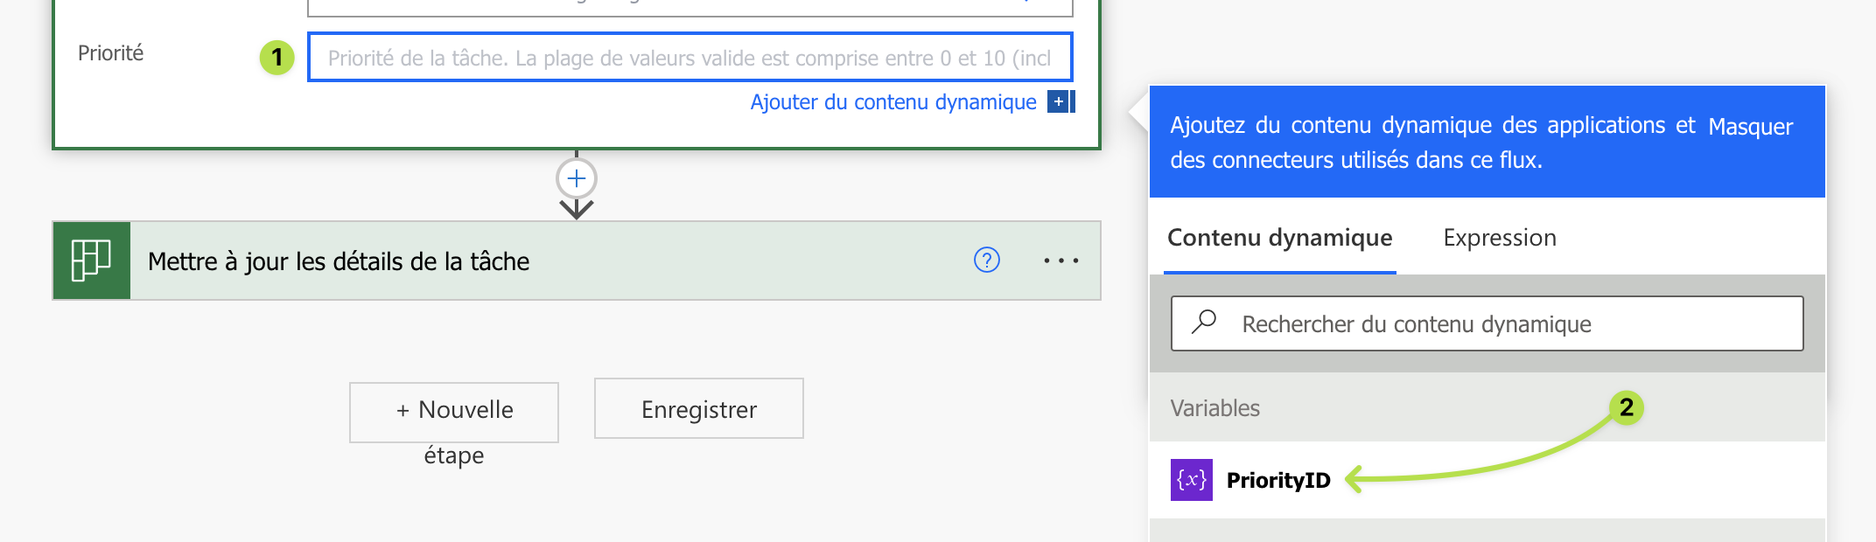Collapse the Variables section header
This screenshot has height=542, width=1876.
[1216, 408]
